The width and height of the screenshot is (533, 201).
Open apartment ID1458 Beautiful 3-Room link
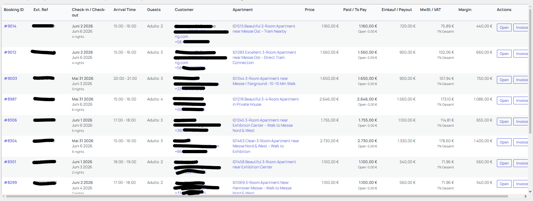pos(264,164)
